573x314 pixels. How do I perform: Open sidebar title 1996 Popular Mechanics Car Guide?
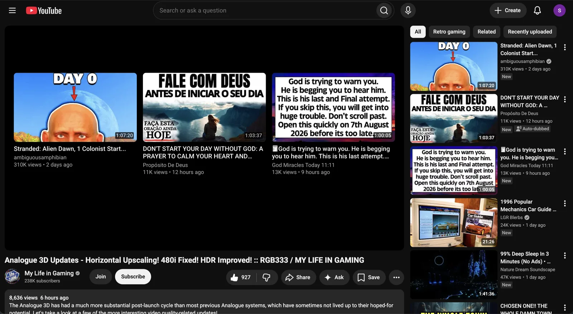pyautogui.click(x=528, y=206)
